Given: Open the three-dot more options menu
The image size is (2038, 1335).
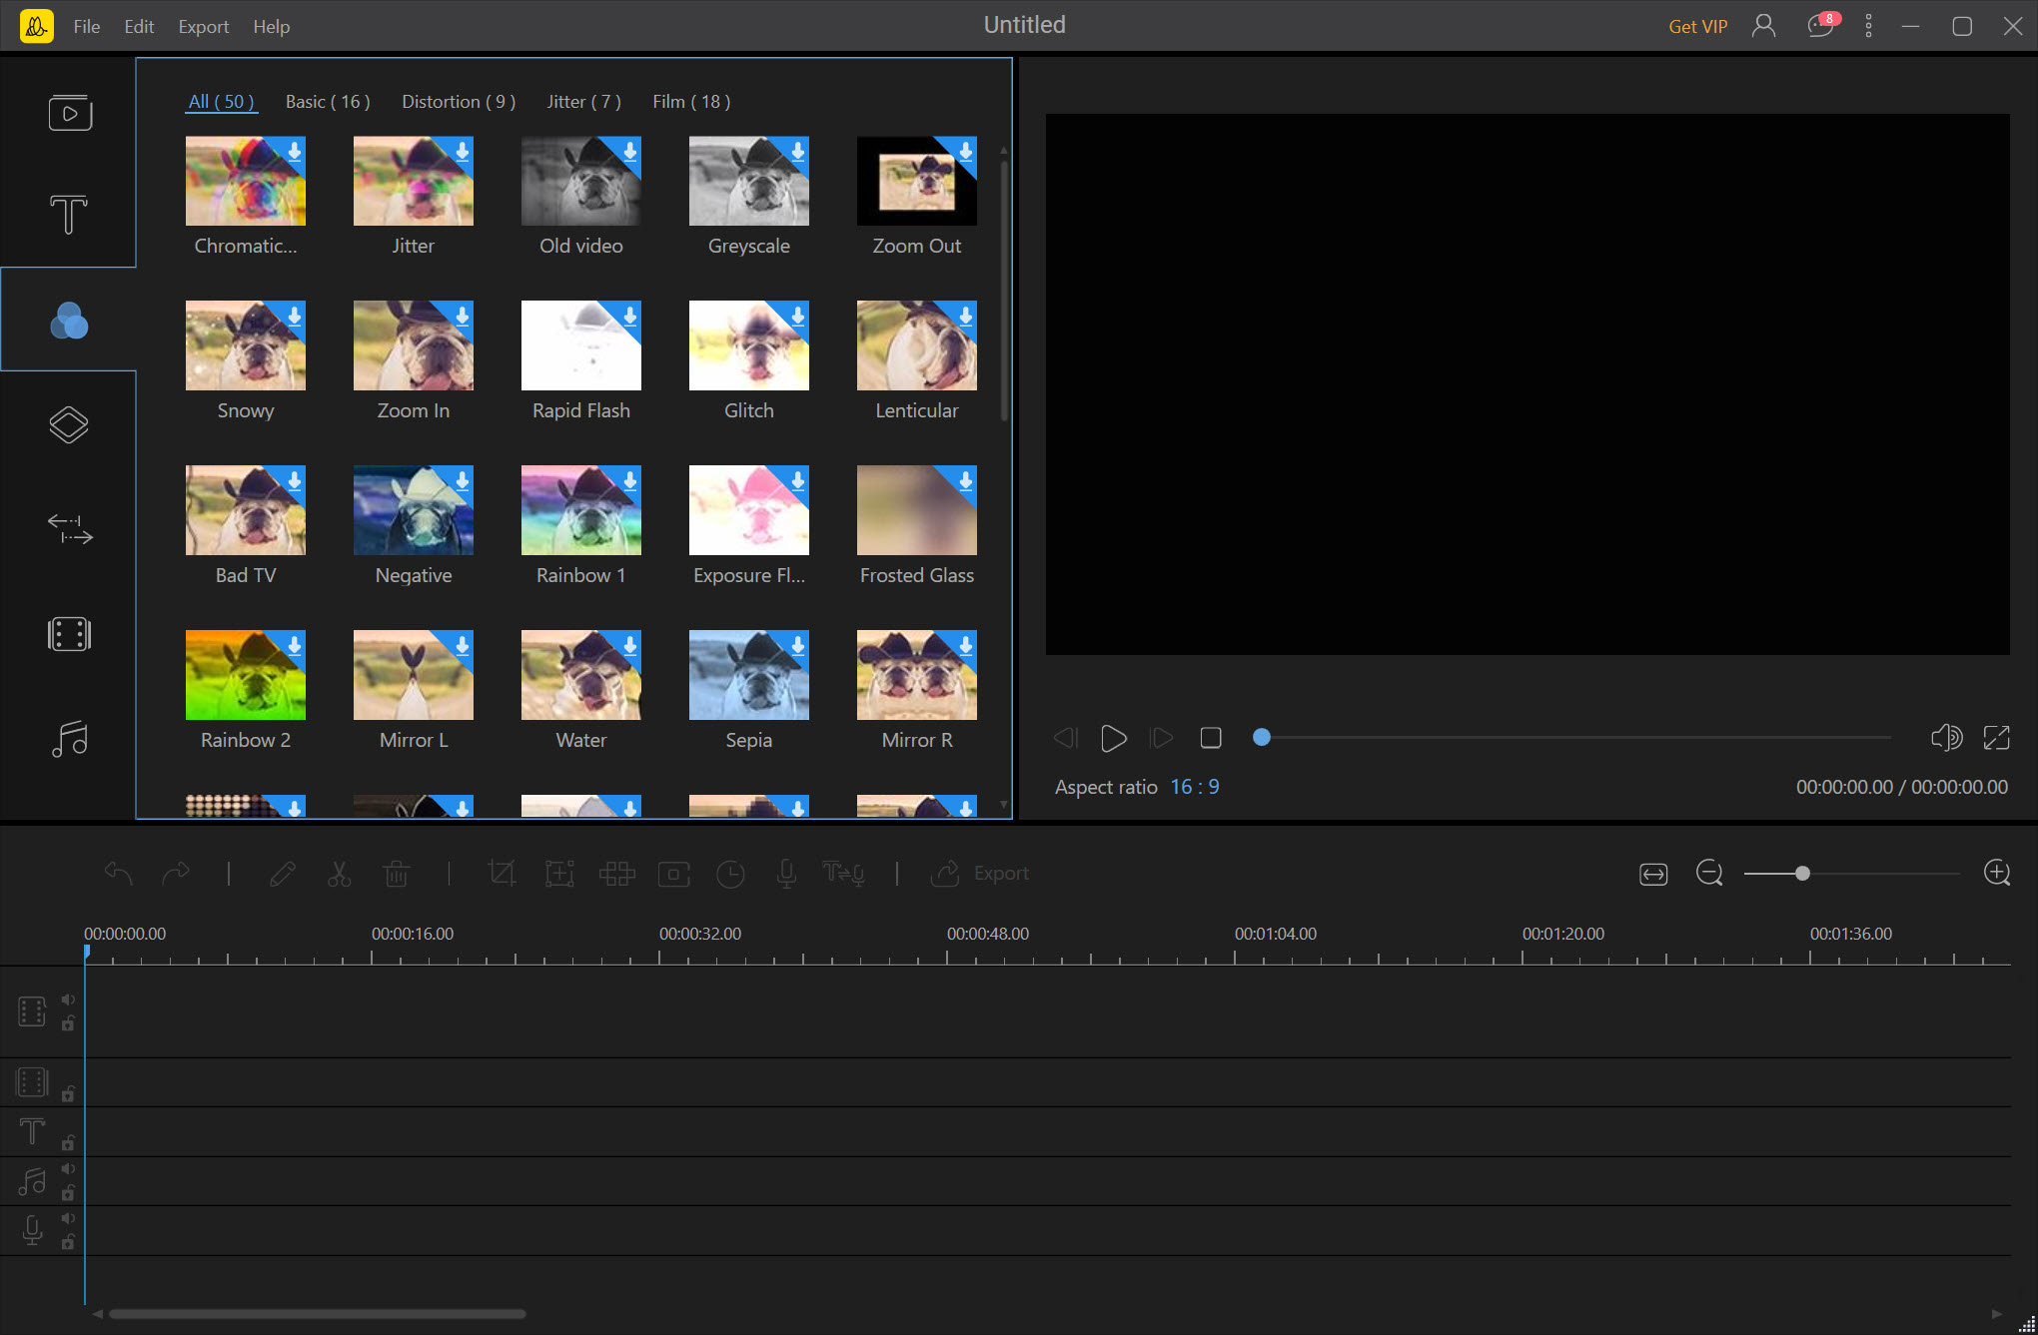Looking at the screenshot, I should pos(1868,27).
